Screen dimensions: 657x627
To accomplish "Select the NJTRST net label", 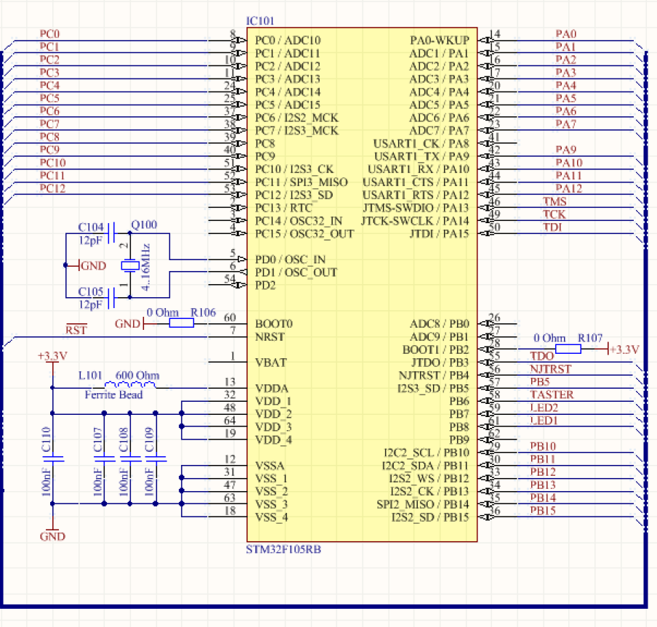I will coord(551,369).
